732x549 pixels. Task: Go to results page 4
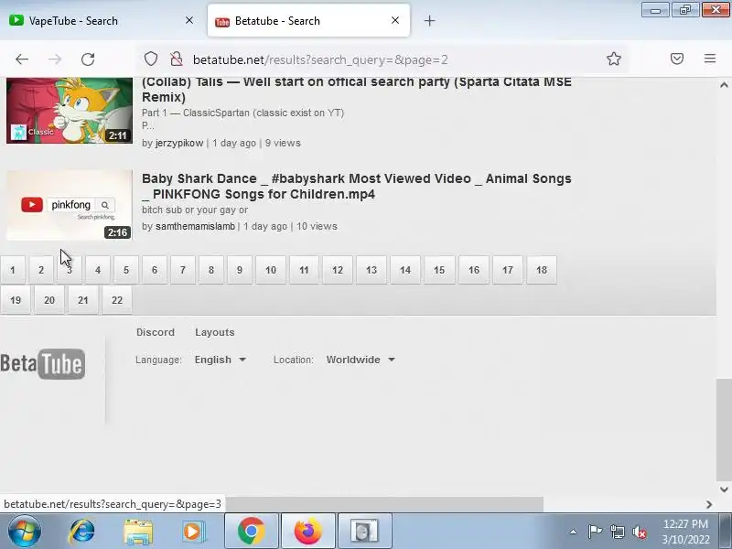pos(98,270)
